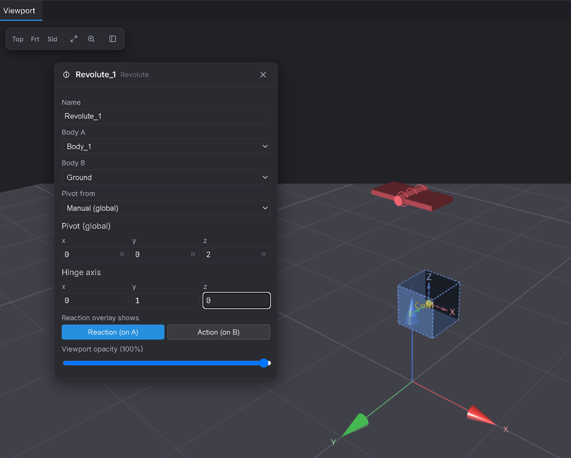The height and width of the screenshot is (458, 571).
Task: Switch to Frt front view
Action: tap(35, 39)
